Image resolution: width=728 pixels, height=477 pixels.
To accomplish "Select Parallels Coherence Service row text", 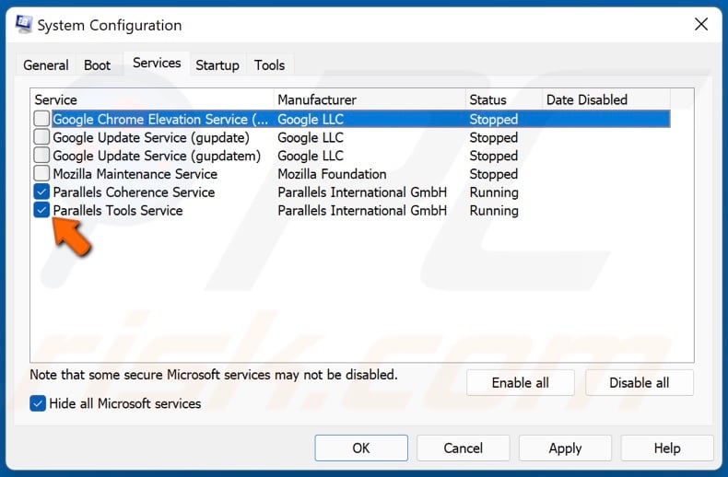I will (x=134, y=192).
